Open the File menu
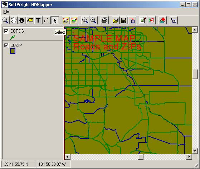This screenshot has width=200, height=169. 6,11
